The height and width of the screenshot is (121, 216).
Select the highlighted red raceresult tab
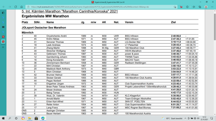(3, 41)
